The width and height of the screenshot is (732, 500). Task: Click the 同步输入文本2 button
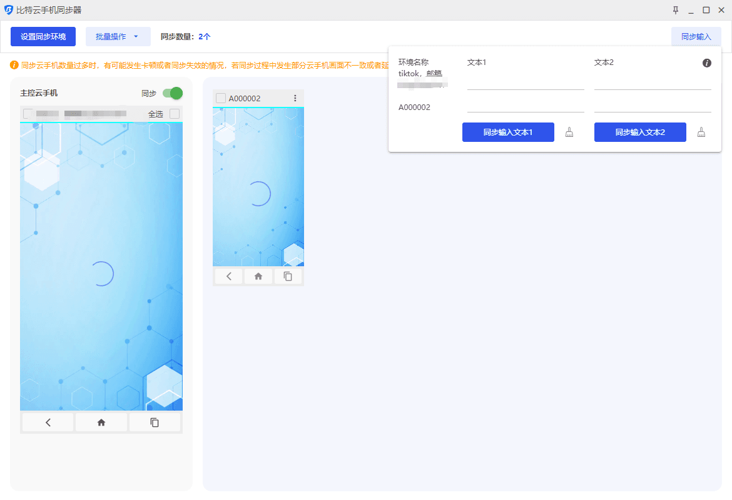click(x=640, y=132)
